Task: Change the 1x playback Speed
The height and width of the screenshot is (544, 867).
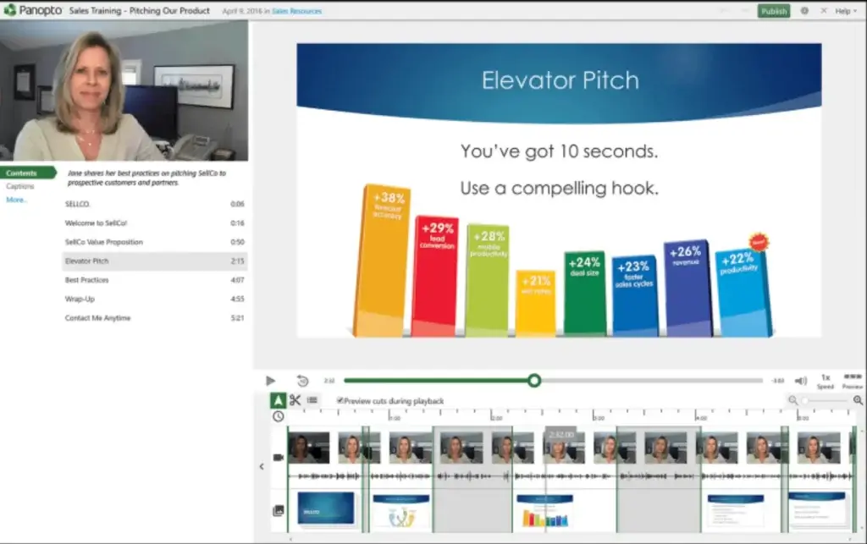Action: (825, 381)
